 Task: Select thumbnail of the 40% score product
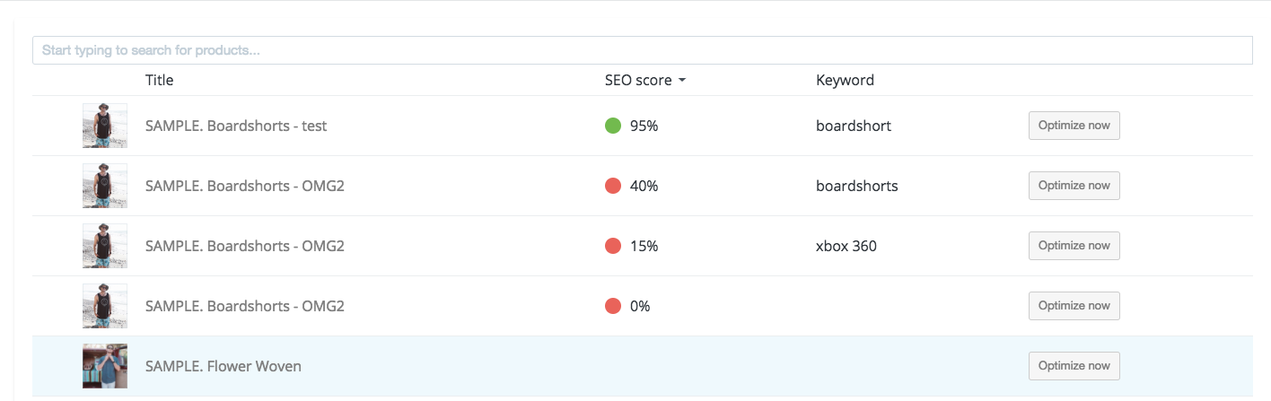pyautogui.click(x=105, y=186)
